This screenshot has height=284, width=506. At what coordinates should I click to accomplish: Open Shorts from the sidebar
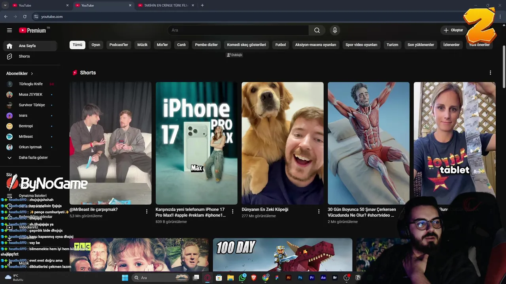click(x=30, y=56)
